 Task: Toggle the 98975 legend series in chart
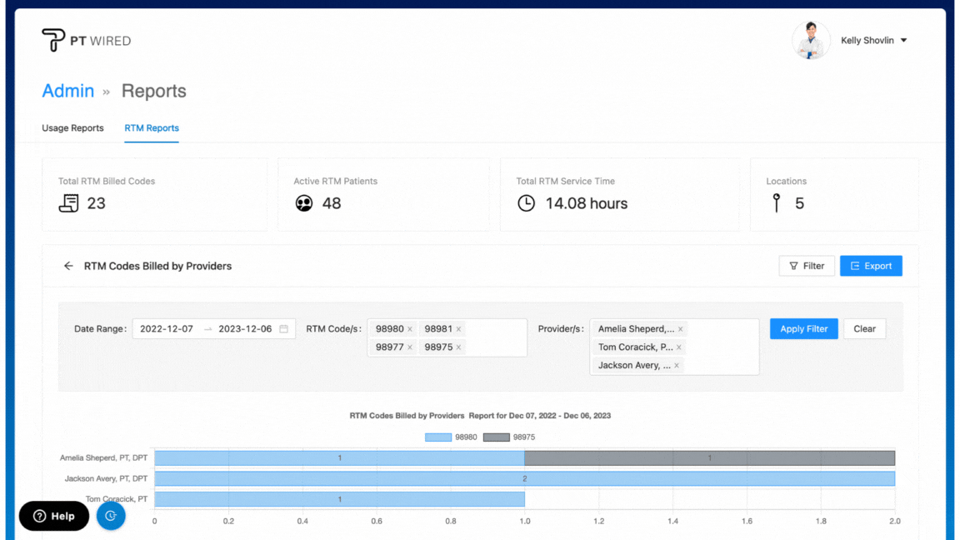(509, 437)
